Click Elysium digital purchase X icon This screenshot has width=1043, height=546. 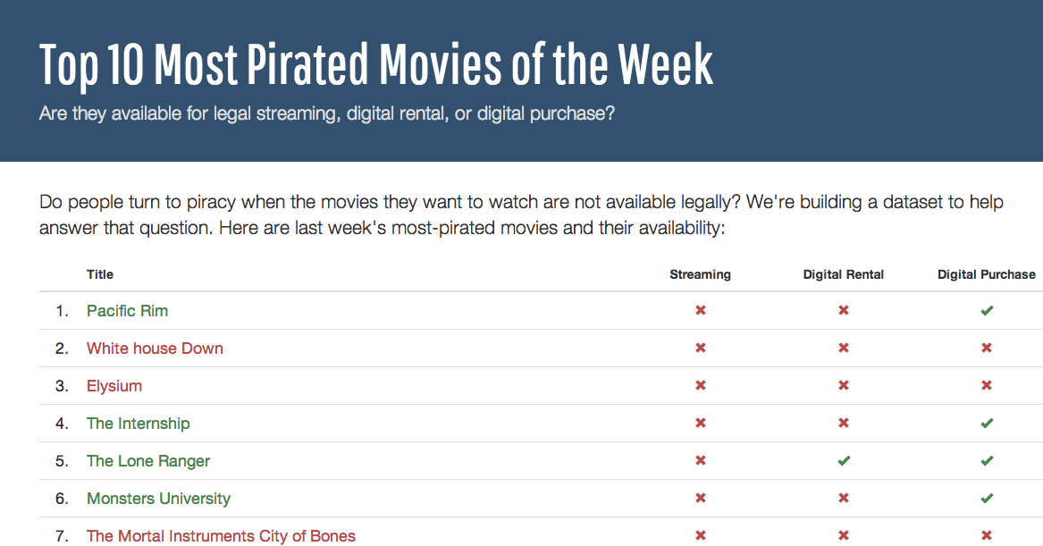tap(987, 386)
